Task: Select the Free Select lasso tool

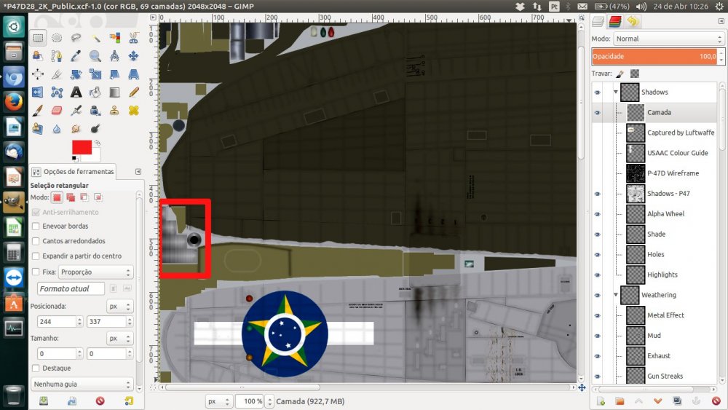Action: pos(76,38)
